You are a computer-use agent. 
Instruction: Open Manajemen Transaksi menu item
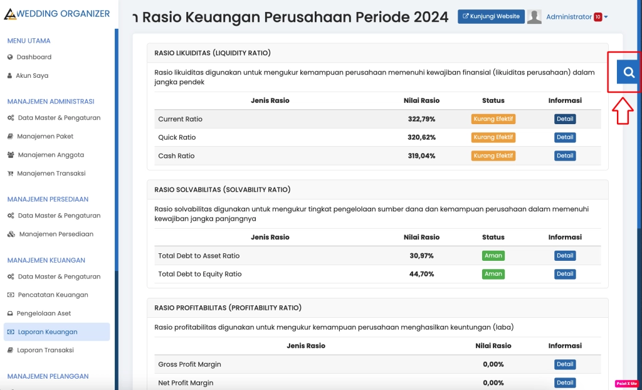tap(51, 174)
